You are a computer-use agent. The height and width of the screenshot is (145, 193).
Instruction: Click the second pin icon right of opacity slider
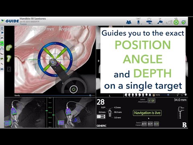click(x=182, y=95)
